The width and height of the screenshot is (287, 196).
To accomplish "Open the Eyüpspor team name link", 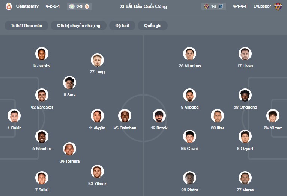I will [x=262, y=6].
